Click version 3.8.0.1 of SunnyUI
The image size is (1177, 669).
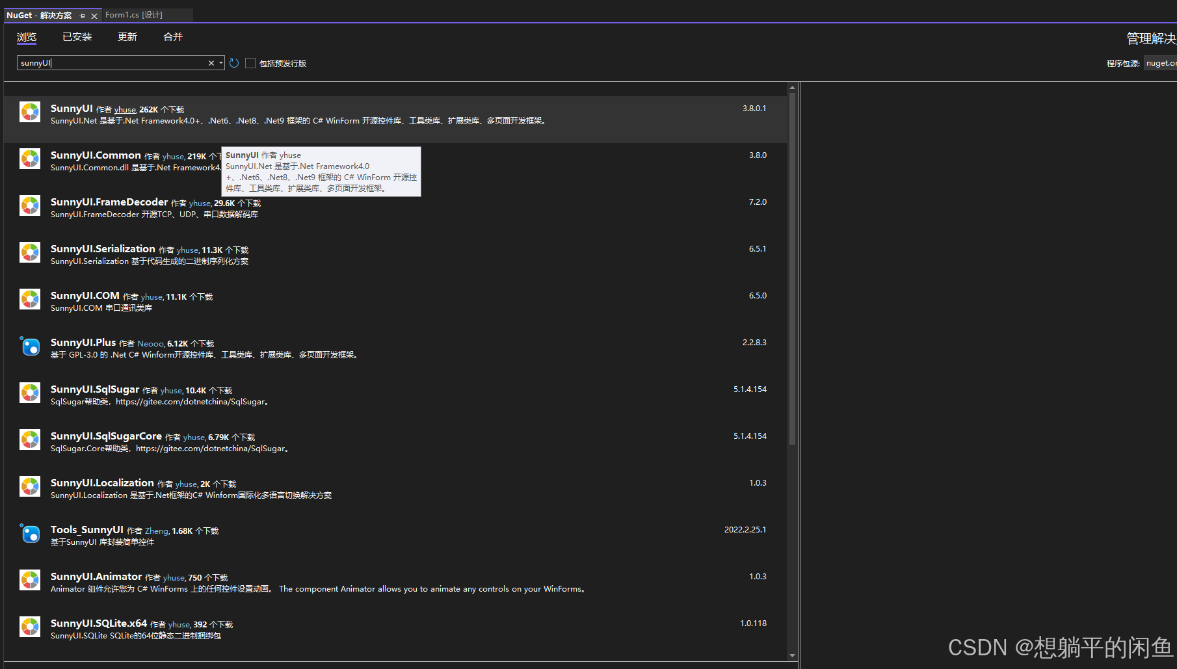point(754,109)
